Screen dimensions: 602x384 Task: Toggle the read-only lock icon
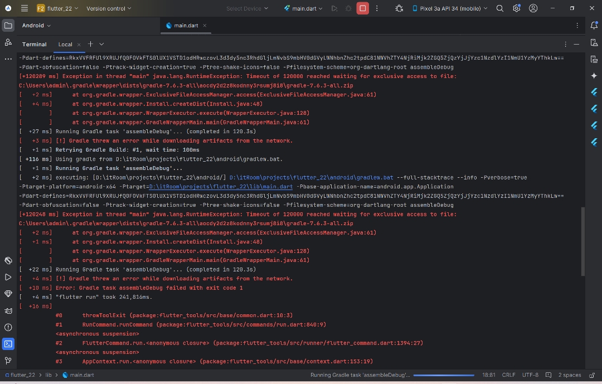click(x=592, y=375)
